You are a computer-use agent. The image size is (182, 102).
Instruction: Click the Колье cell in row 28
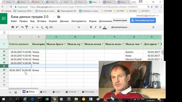coord(39,70)
